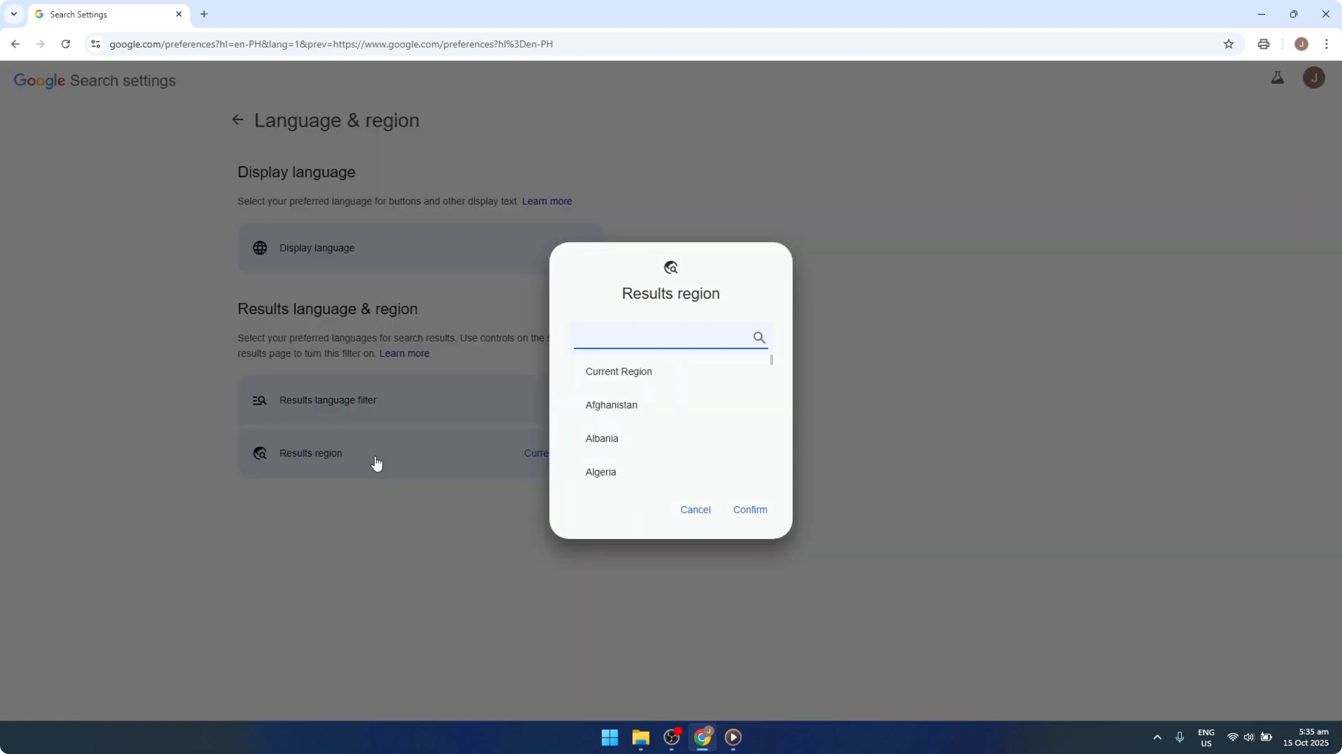
Task: Open the media player taskbar icon
Action: [x=733, y=737]
